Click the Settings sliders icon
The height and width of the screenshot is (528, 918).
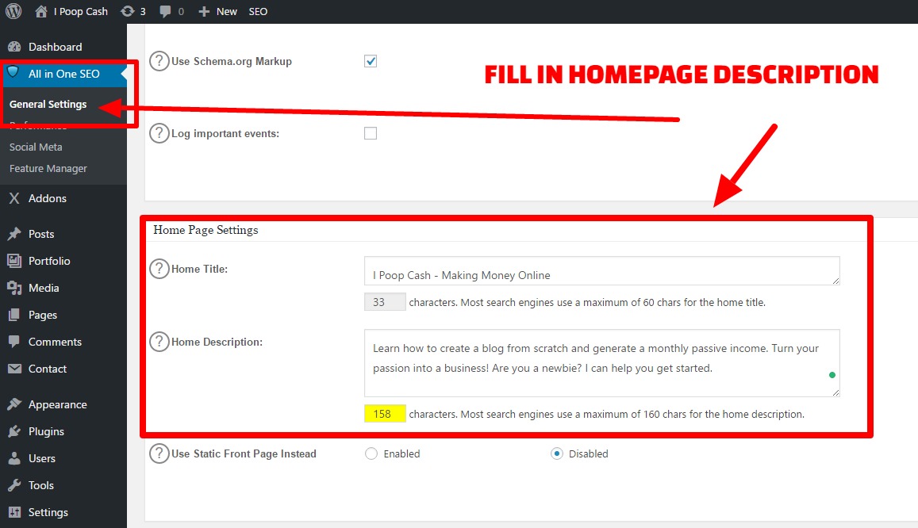click(14, 512)
